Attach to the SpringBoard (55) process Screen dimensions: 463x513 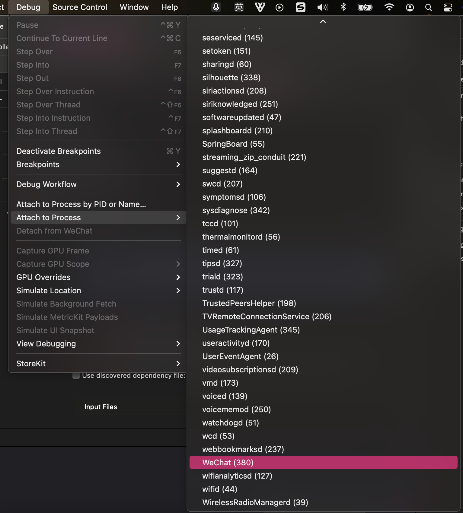pos(324,144)
